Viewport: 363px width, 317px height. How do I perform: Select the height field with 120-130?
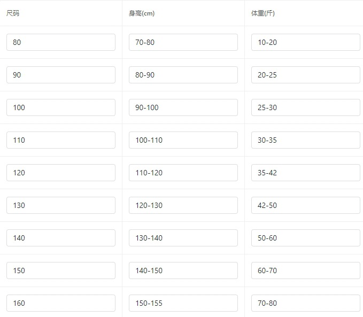click(x=183, y=205)
